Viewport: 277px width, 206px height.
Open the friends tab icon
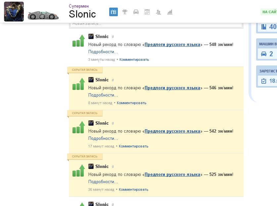[159, 12]
